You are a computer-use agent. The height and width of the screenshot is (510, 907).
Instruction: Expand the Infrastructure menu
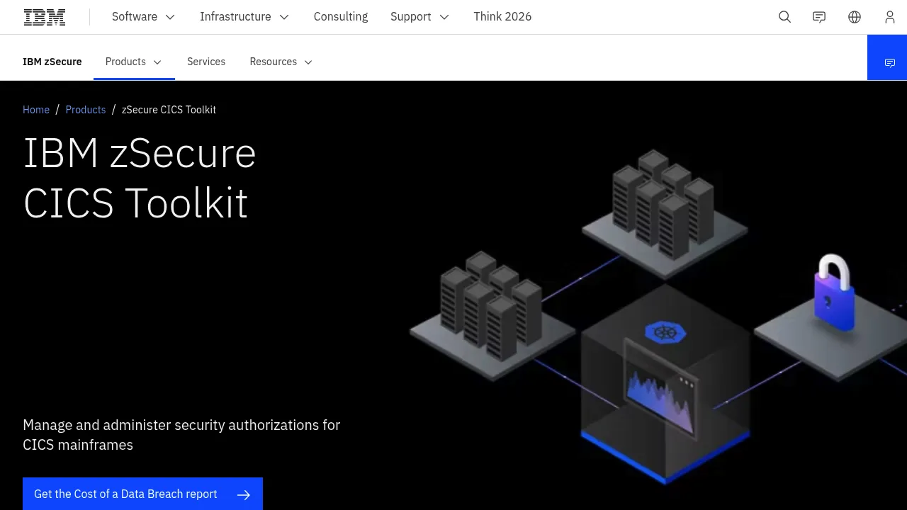[x=244, y=16]
